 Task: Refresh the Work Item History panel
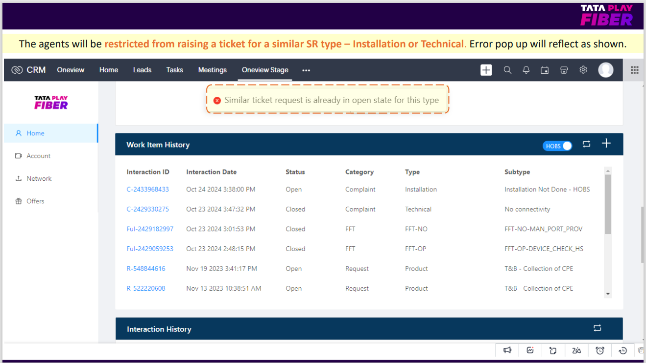point(586,144)
